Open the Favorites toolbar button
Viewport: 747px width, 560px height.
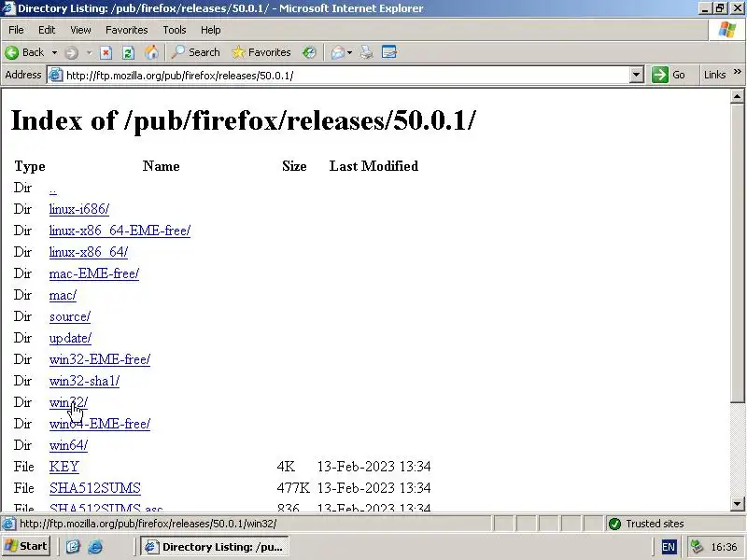(261, 52)
